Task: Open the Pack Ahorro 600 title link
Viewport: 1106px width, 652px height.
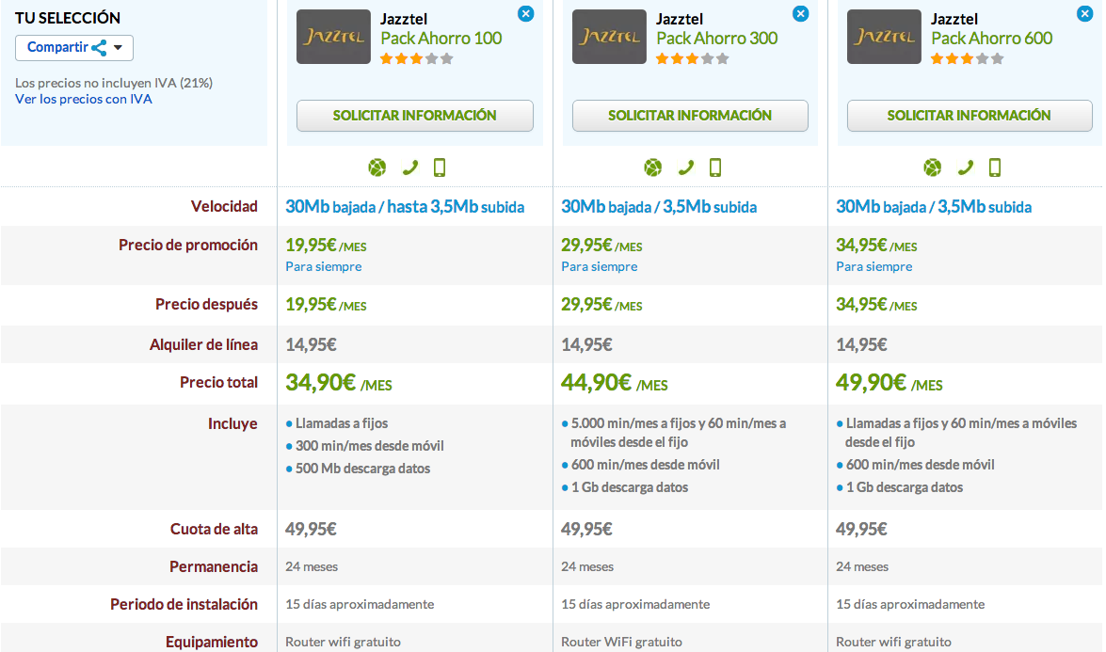Action: pos(992,38)
